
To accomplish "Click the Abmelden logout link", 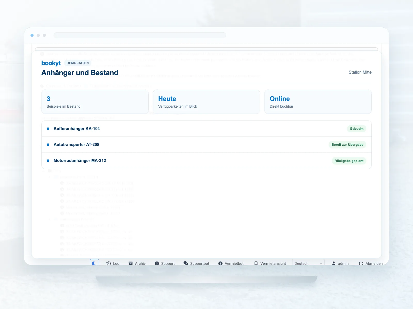I will click(371, 263).
